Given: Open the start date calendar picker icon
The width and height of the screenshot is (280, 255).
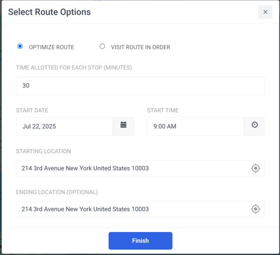Looking at the screenshot, I should [123, 125].
